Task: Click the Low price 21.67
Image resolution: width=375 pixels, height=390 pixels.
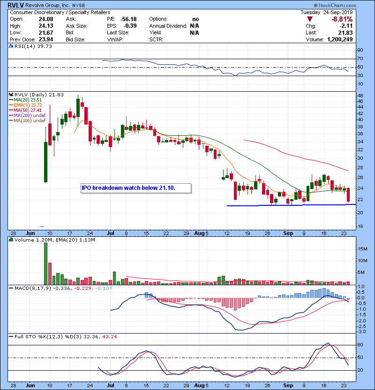Action: [x=46, y=32]
